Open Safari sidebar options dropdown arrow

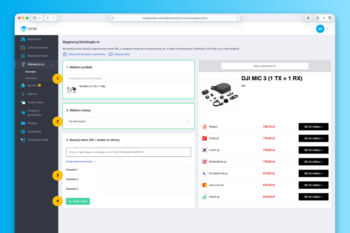pyautogui.click(x=40, y=18)
